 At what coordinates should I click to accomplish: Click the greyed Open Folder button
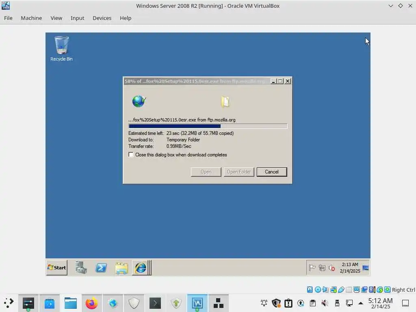[x=239, y=172]
